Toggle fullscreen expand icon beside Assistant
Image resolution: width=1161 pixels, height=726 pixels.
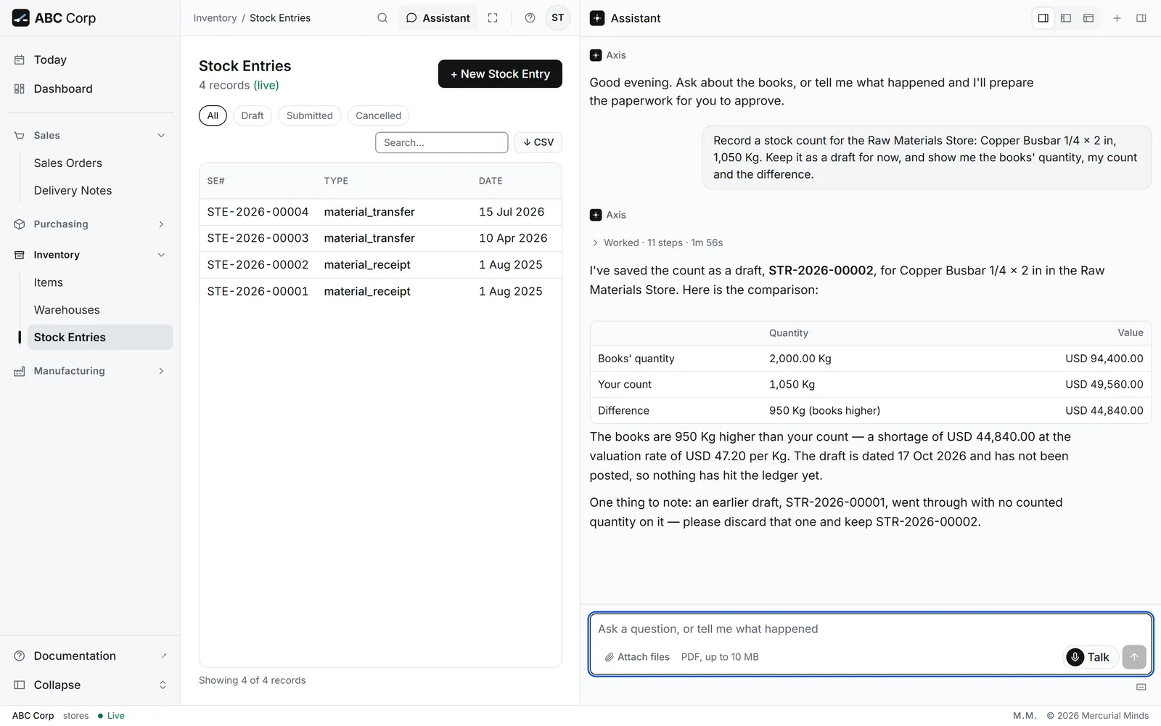493,18
